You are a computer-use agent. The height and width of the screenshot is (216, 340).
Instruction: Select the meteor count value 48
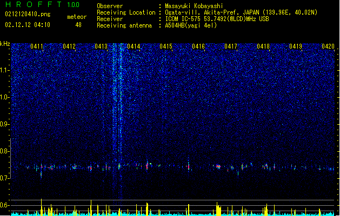click(78, 25)
